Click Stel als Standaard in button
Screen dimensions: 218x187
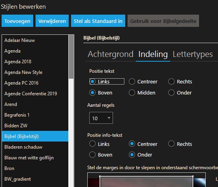[x=98, y=21]
